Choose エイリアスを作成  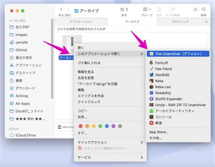[91, 96]
